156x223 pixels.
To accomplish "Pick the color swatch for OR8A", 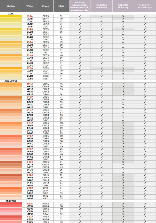I will coord(11,175).
